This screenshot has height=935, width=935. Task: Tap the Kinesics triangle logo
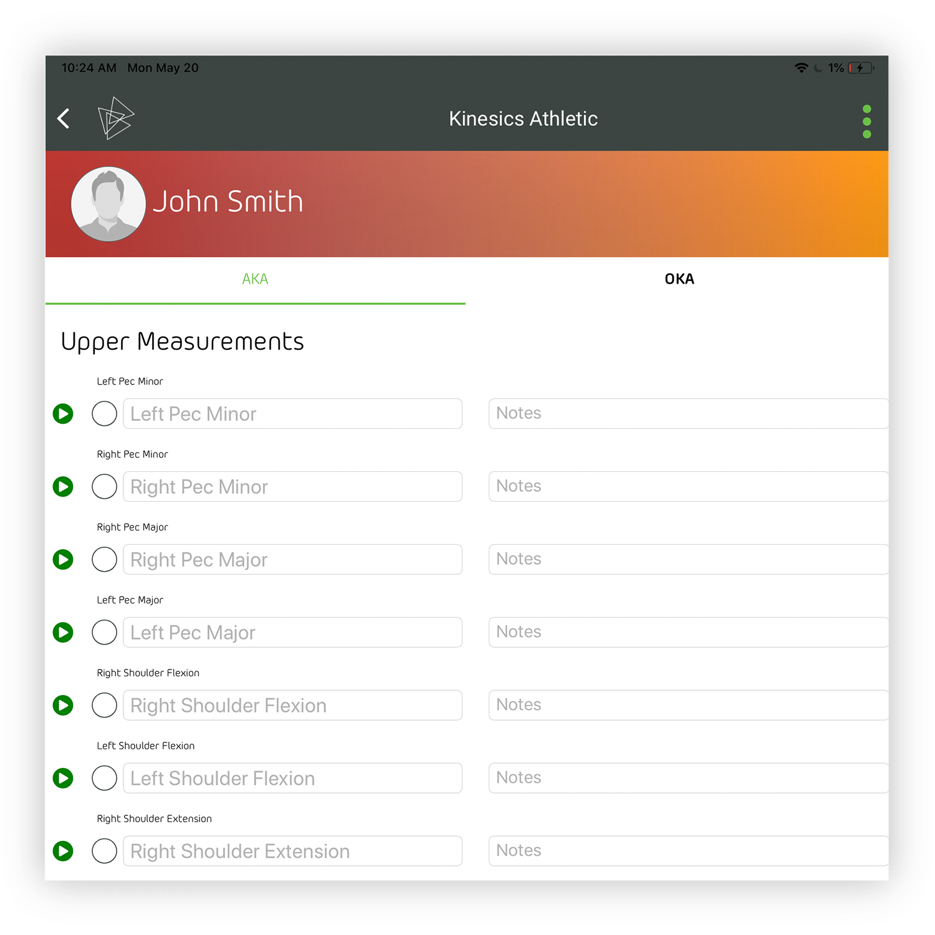(x=116, y=118)
